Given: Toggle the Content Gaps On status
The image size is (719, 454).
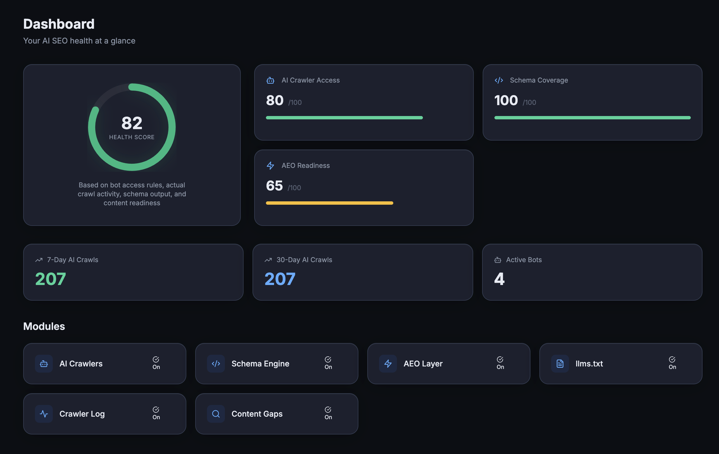Looking at the screenshot, I should pyautogui.click(x=328, y=414).
